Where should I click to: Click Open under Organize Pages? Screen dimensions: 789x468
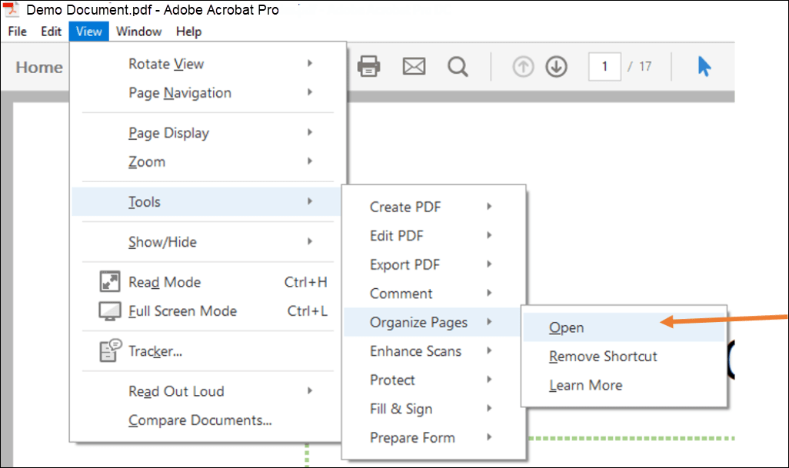(624, 327)
